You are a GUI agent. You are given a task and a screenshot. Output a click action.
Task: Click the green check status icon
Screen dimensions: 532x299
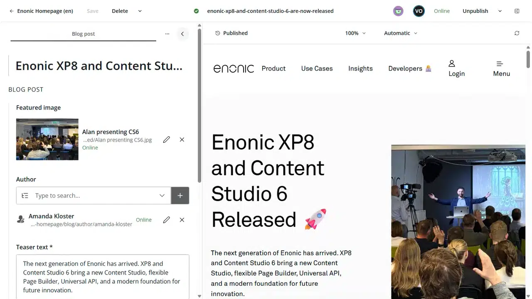pyautogui.click(x=196, y=11)
